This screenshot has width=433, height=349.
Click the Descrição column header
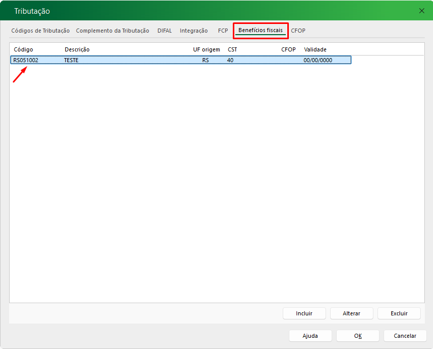[x=77, y=49]
